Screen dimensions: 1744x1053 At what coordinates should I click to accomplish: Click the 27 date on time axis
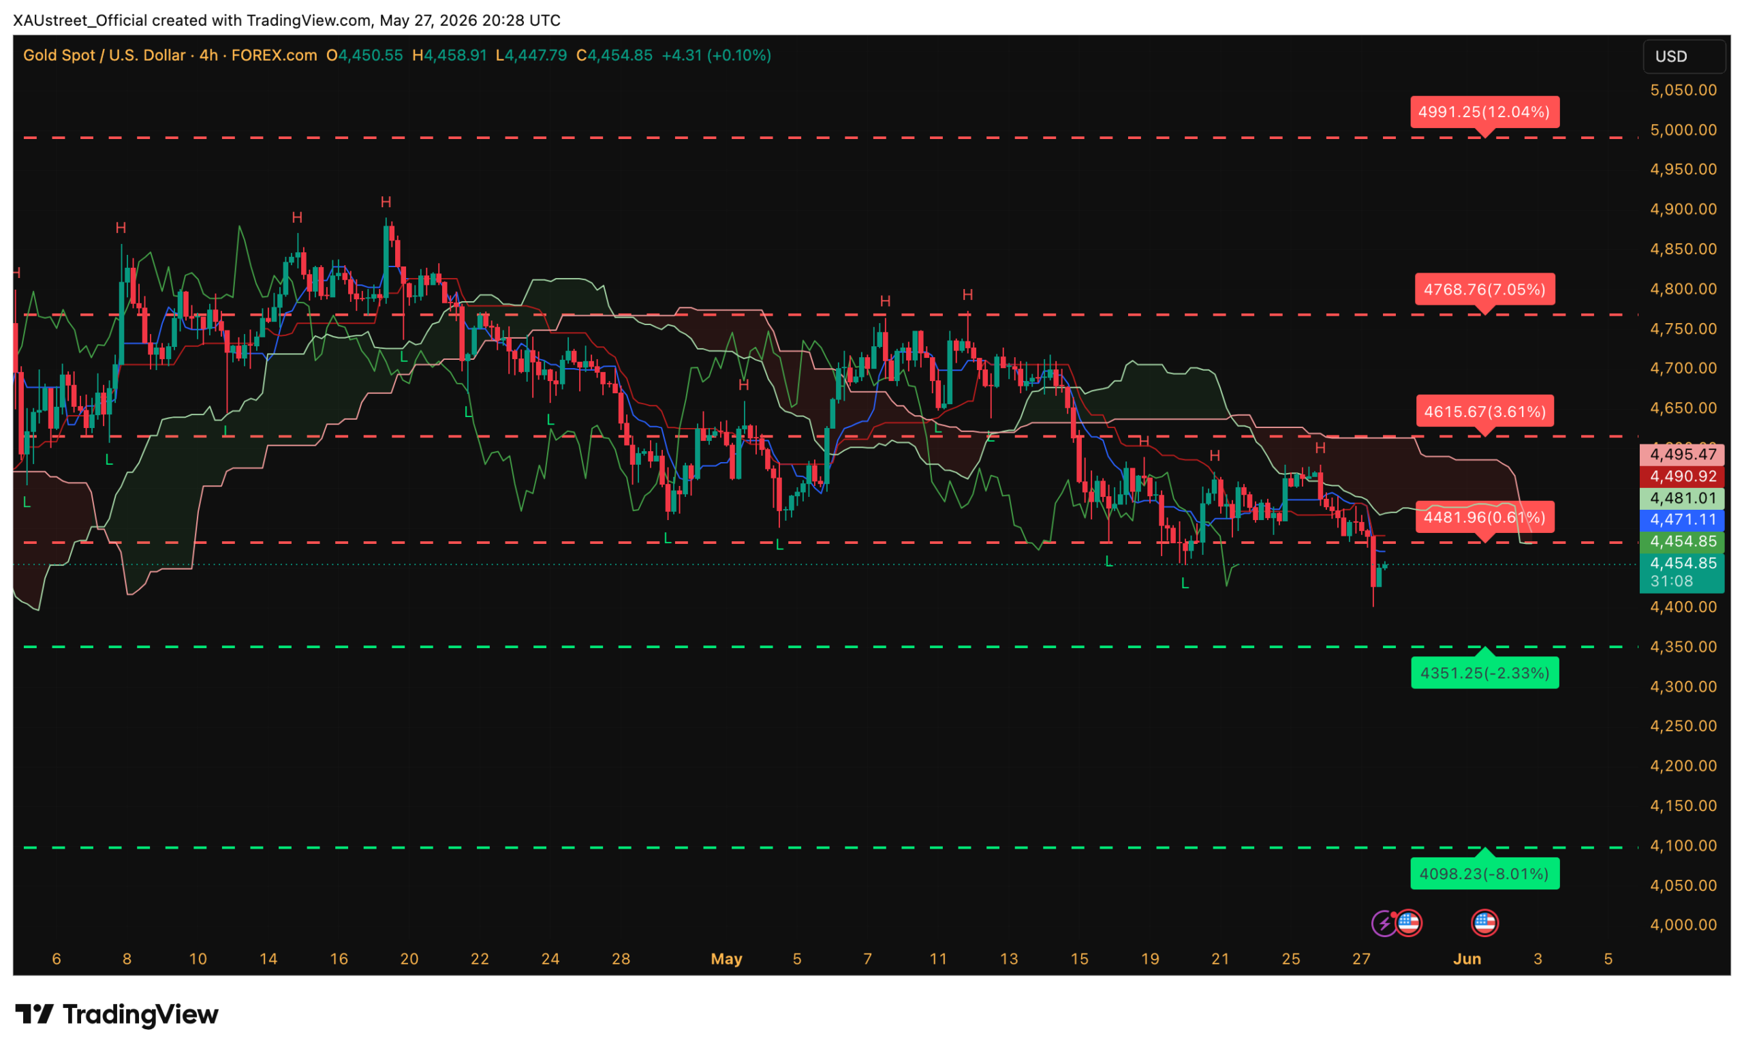(x=1361, y=959)
